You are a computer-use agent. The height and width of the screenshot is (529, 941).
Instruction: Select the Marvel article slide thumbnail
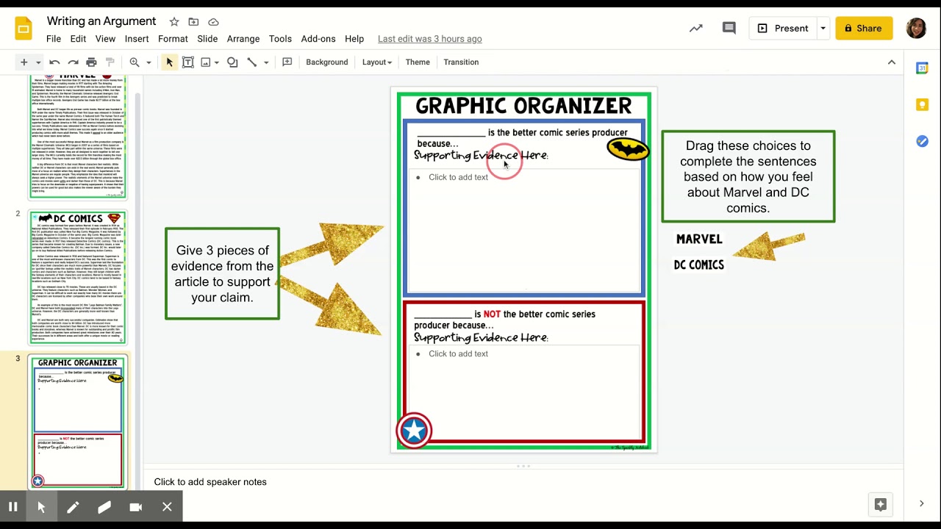tap(78, 136)
